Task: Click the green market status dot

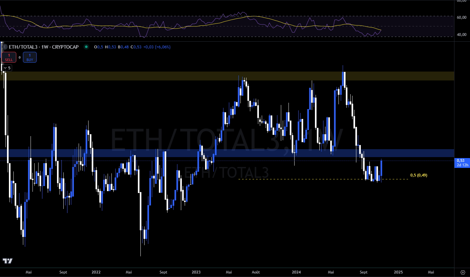Action: point(86,47)
